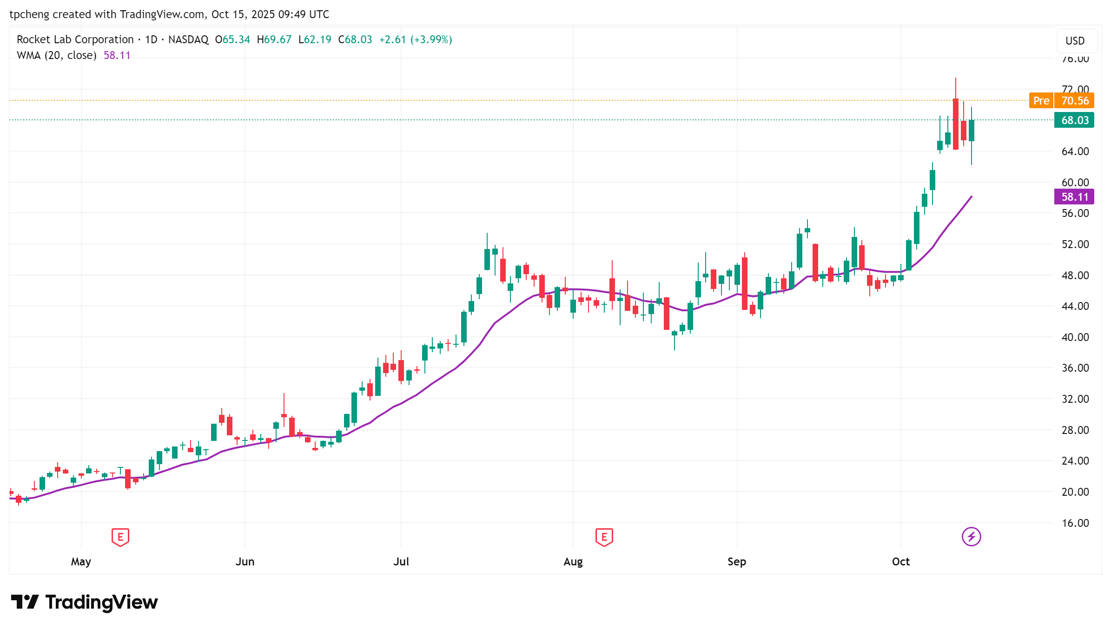Click the latest green candlestick in October
This screenshot has height=630, width=1111.
972,131
